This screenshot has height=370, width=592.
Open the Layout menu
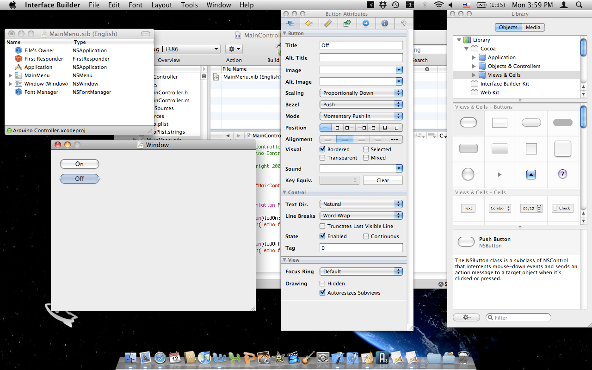click(x=162, y=5)
